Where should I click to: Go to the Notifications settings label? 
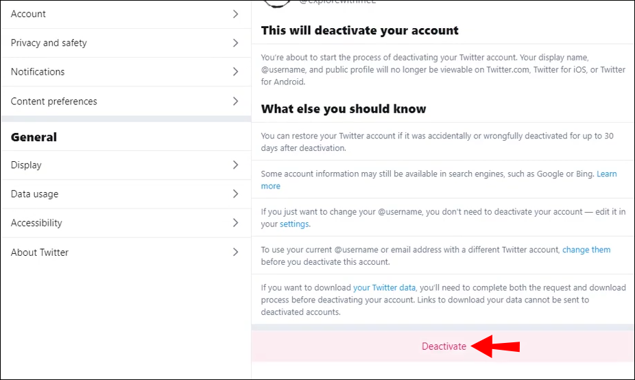(38, 72)
